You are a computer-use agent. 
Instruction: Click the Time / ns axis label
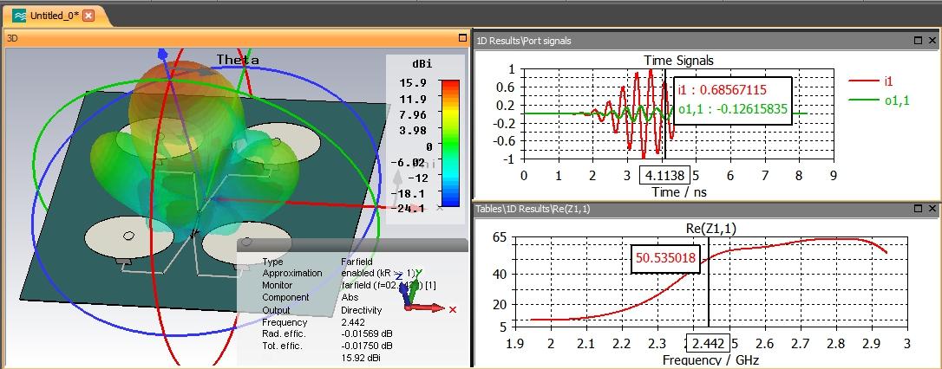[x=679, y=192]
